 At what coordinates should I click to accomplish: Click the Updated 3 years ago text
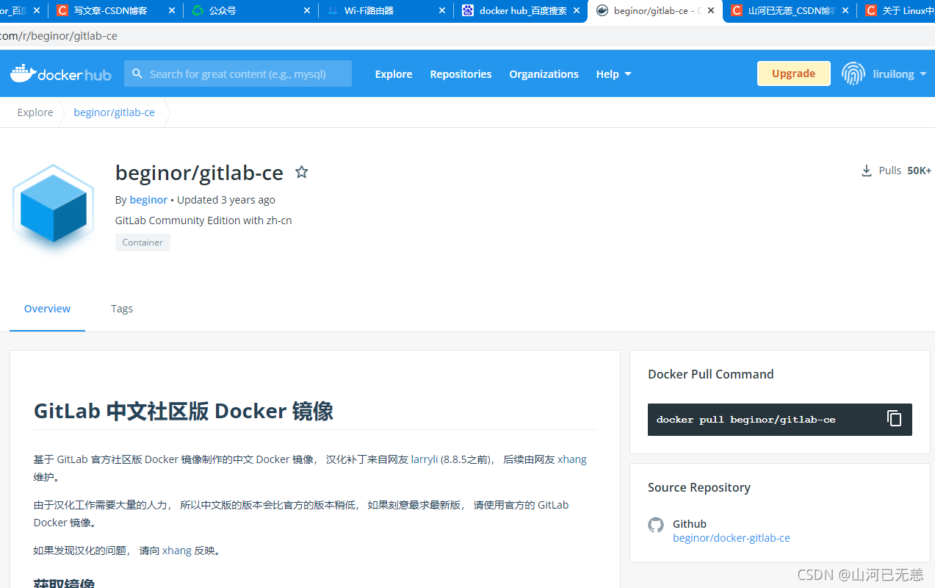tap(226, 200)
